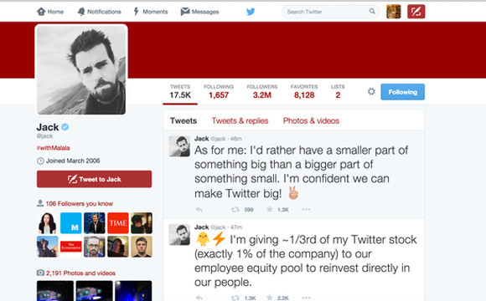Viewport: 486px width, 301px height.
Task: Select the Tweets timeline tab
Action: coord(184,120)
